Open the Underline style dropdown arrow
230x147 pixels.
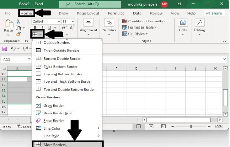pyautogui.click(x=55, y=28)
